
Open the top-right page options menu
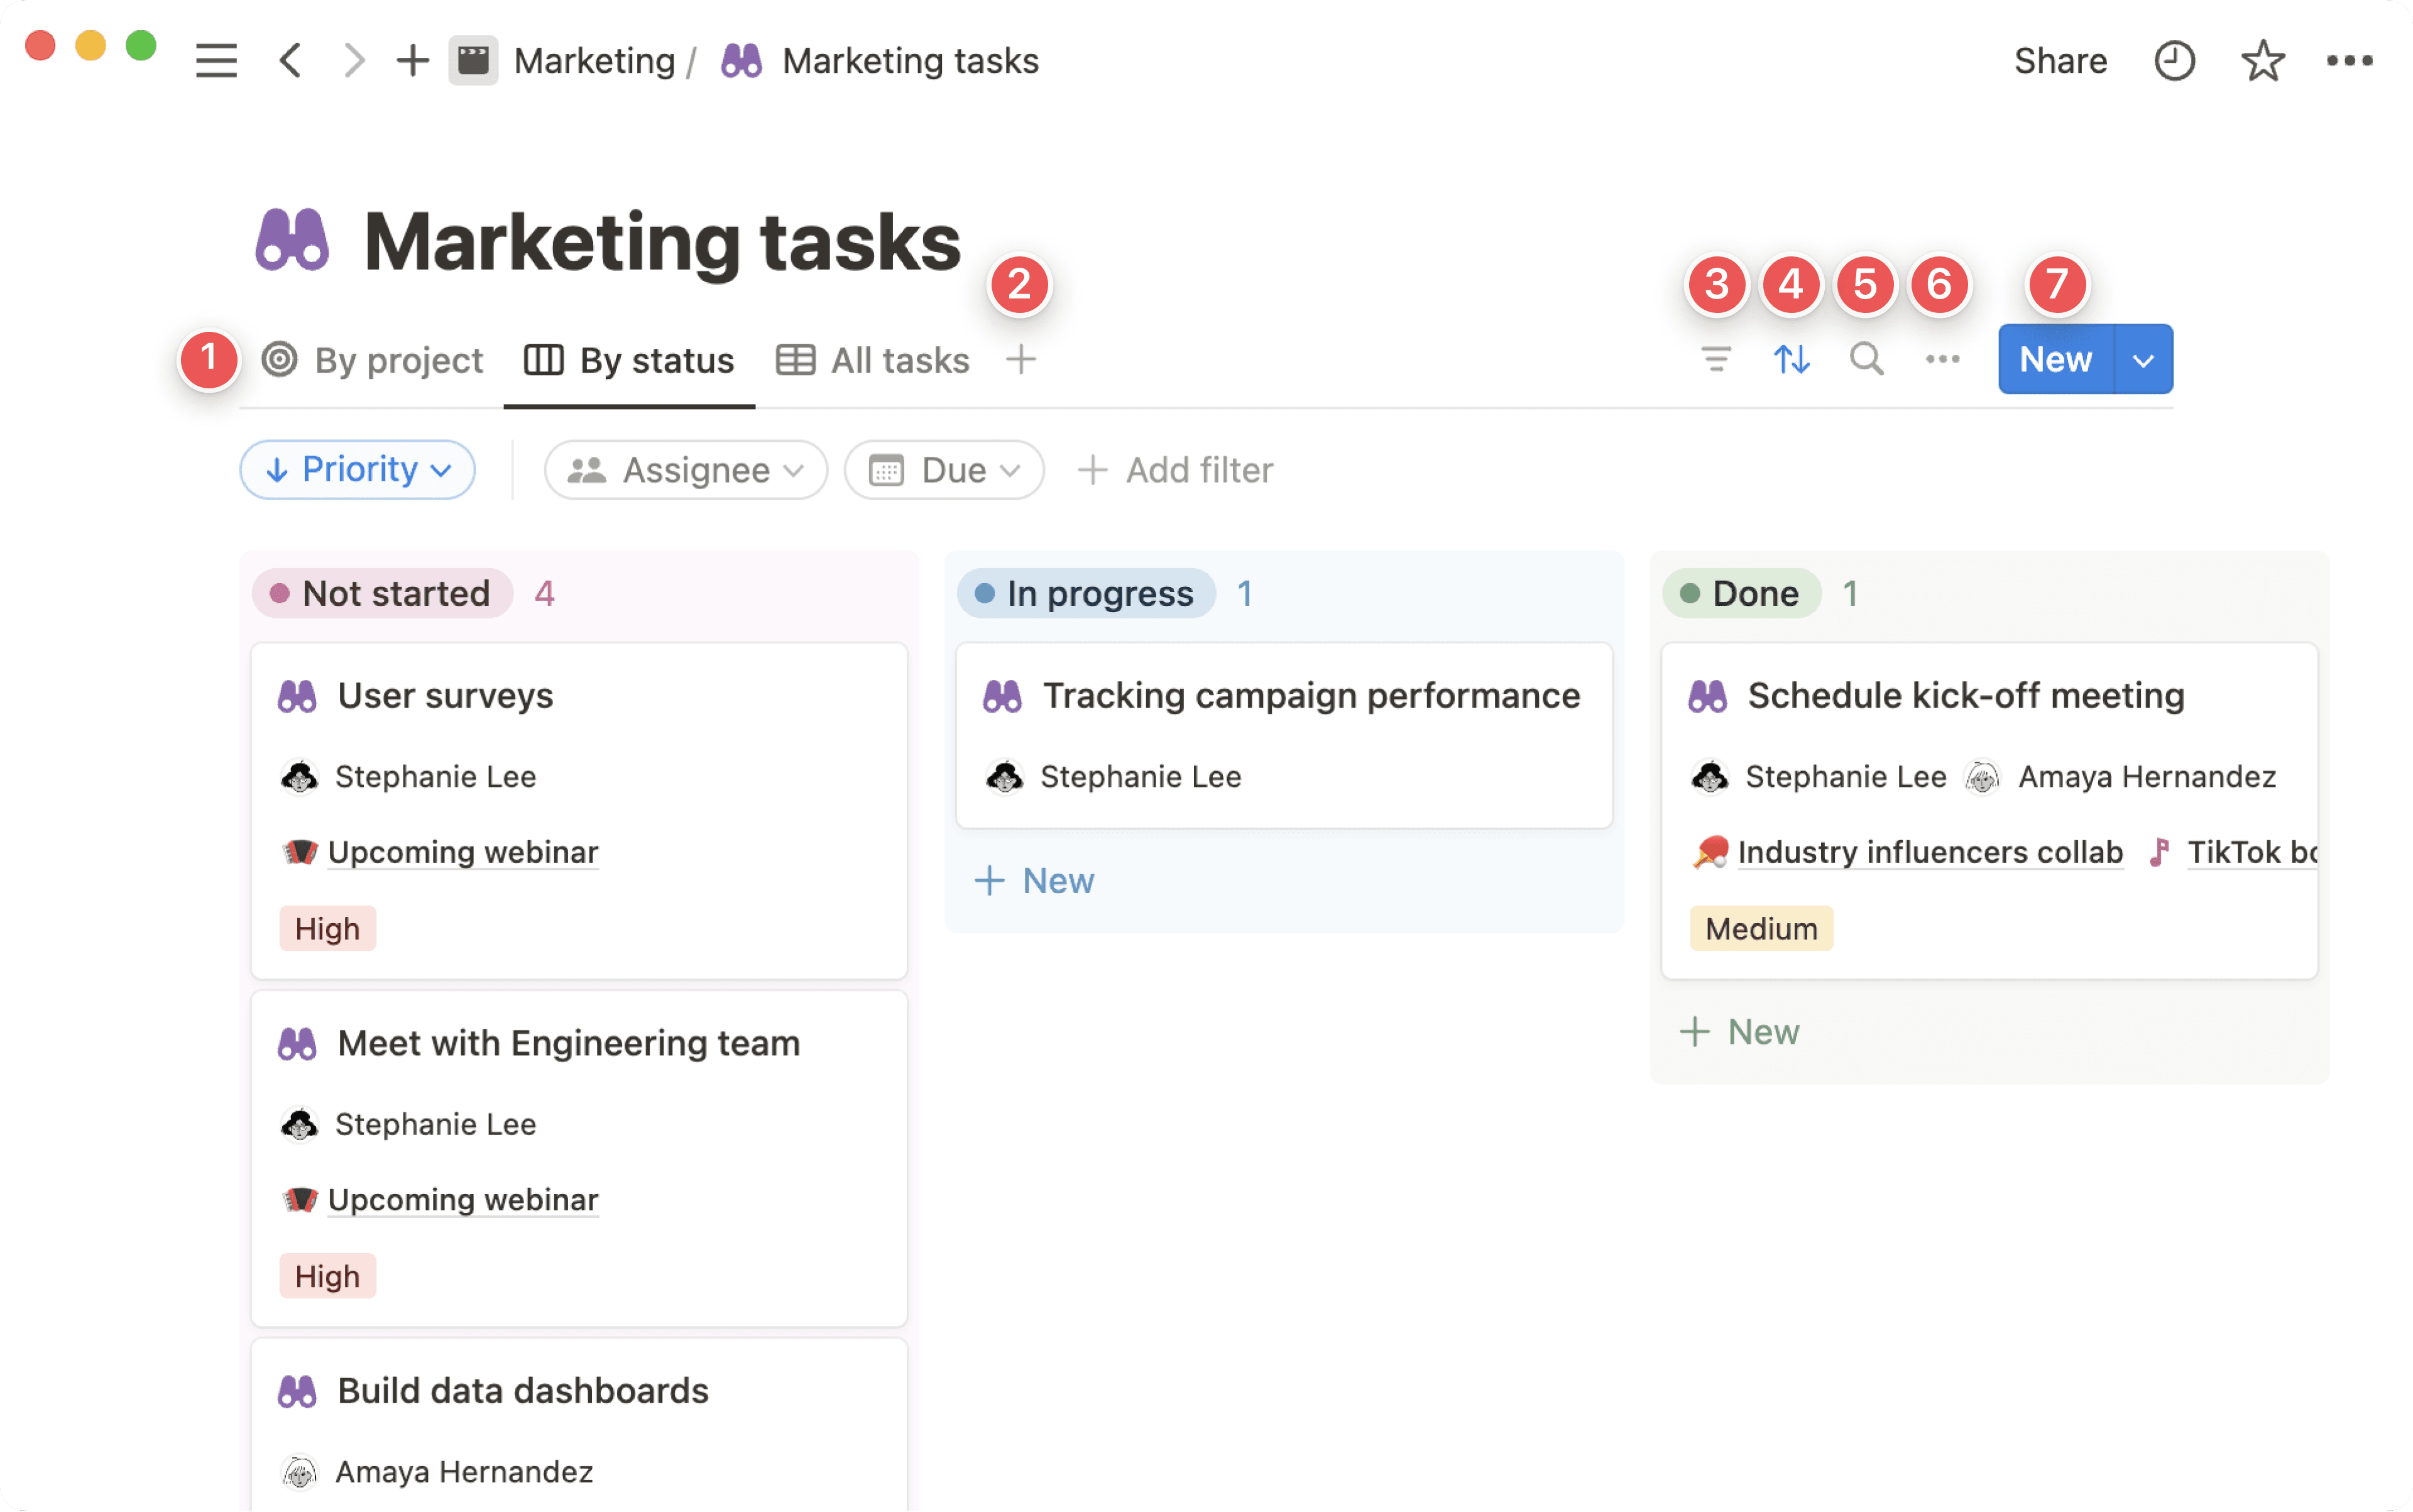click(x=2349, y=61)
